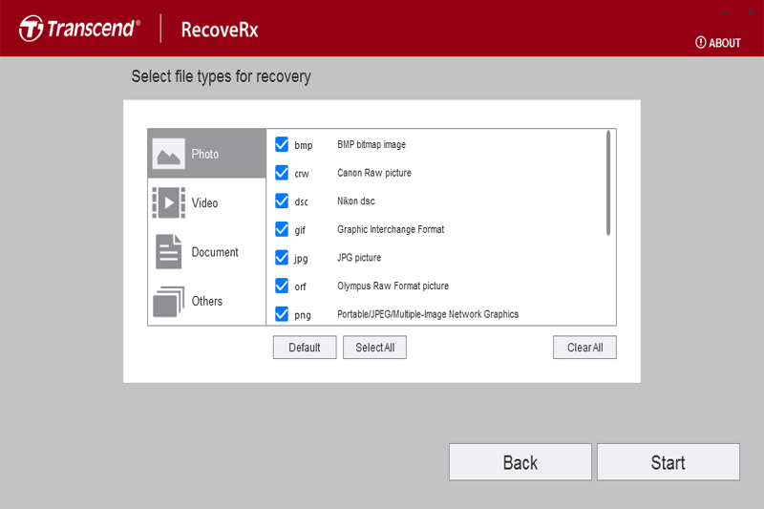Screen dimensions: 764x509
Task: Open the About info icon
Action: [x=700, y=43]
